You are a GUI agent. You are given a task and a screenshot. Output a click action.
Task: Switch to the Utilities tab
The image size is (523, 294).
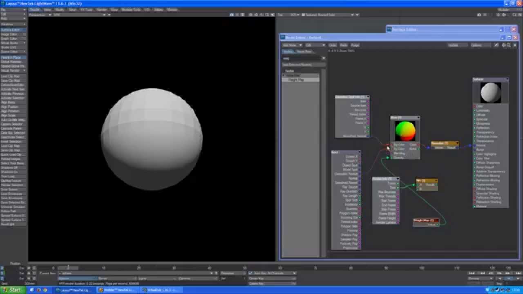click(x=158, y=9)
